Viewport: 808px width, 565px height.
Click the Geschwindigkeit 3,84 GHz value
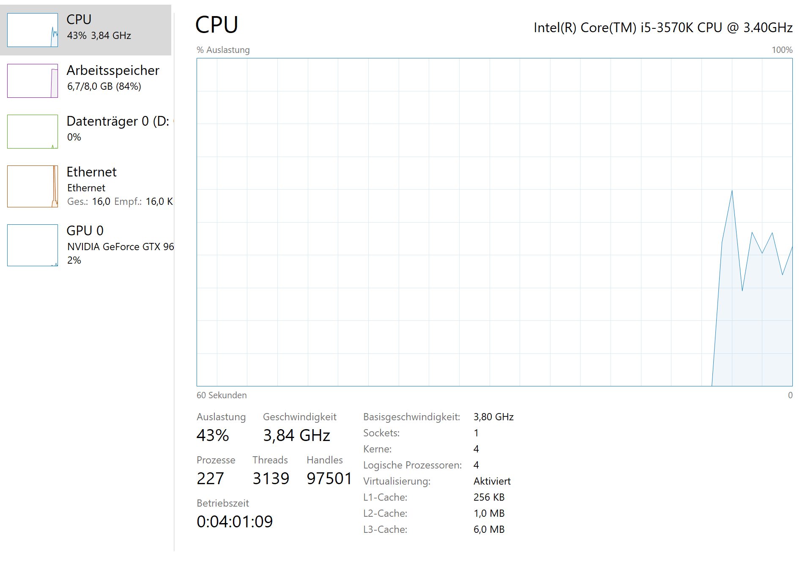click(296, 435)
